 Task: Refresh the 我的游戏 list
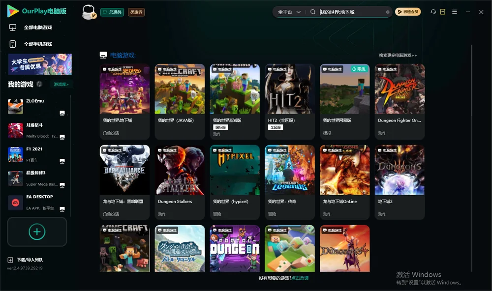pos(39,84)
